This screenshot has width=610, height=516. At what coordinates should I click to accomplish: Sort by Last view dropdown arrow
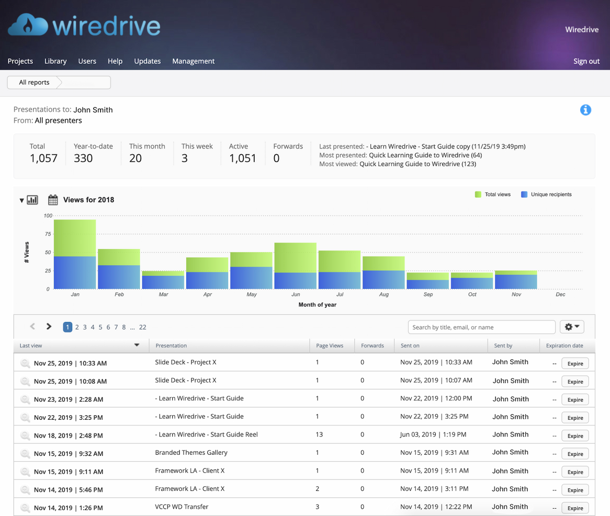(x=137, y=345)
